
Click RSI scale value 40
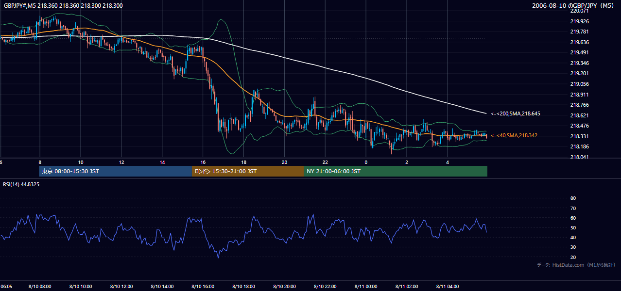click(573, 237)
